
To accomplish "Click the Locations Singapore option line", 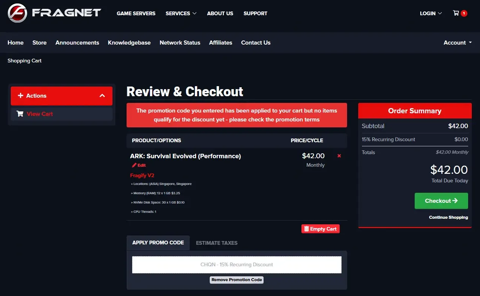I will click(x=161, y=184).
